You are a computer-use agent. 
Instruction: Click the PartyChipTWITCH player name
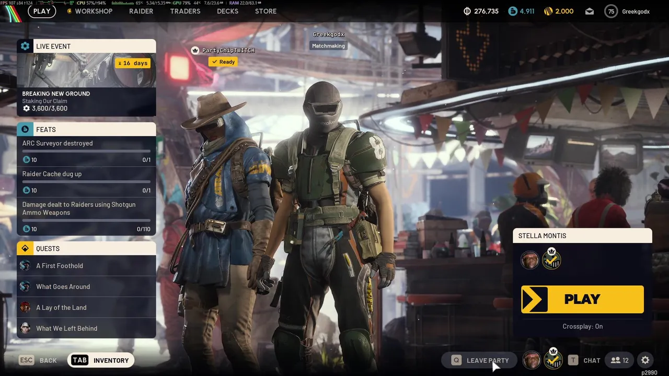228,50
